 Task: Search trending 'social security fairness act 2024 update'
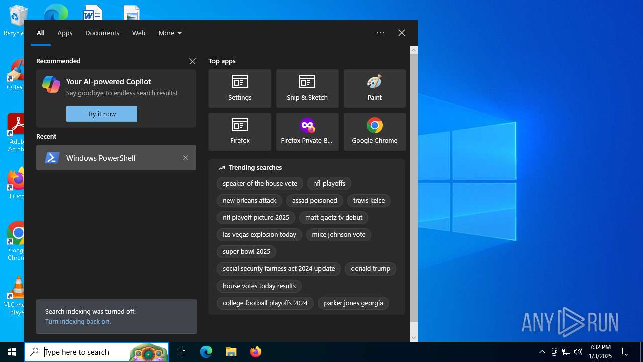click(279, 269)
